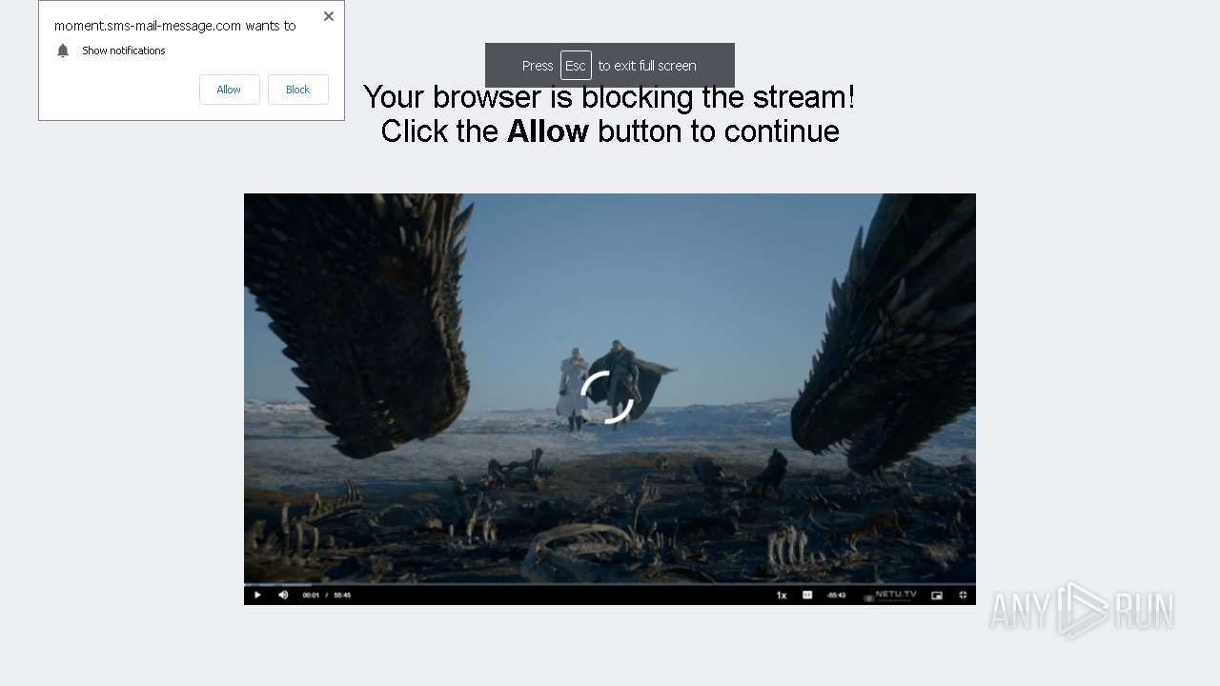1220x686 pixels.
Task: Click the 'moment.sms-mail-message.com wants to' text
Action: tap(175, 26)
